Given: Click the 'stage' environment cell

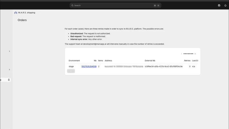Looking at the screenshot, I should [71, 67].
